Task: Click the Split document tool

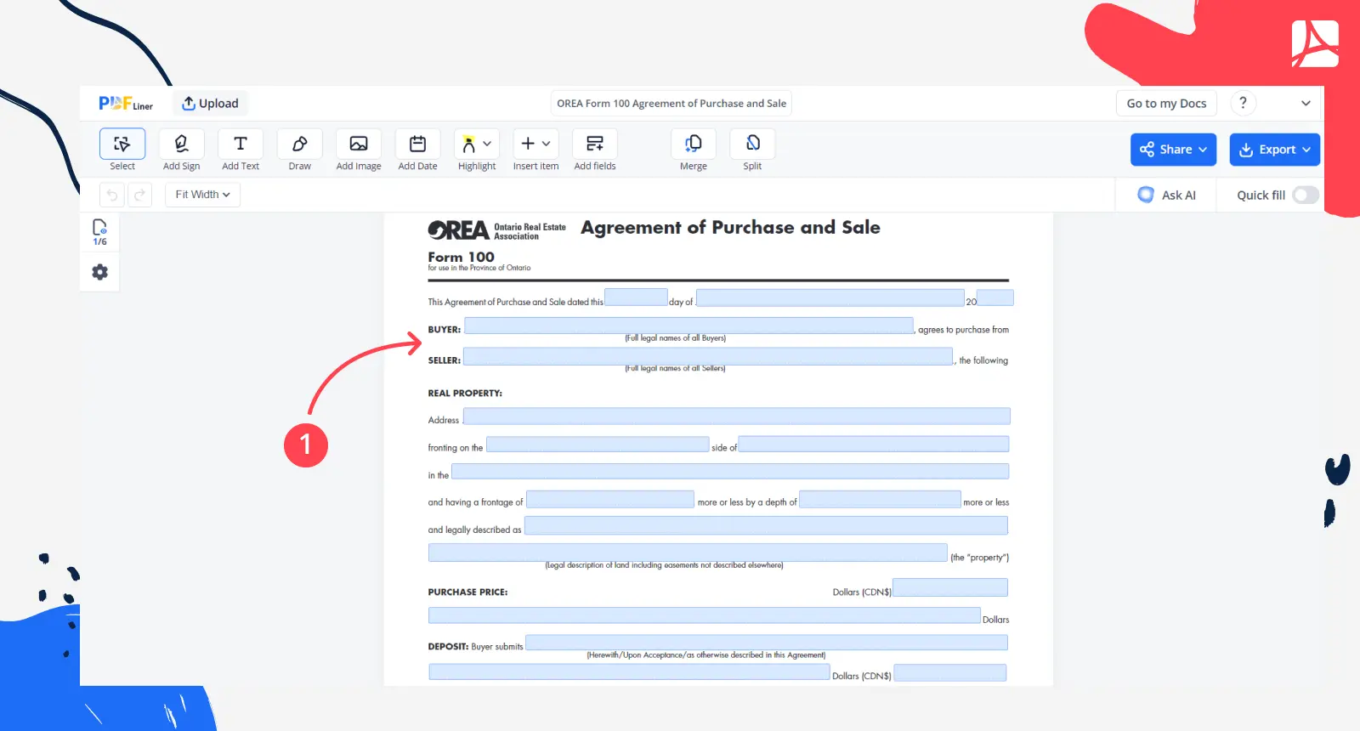Action: (x=752, y=144)
